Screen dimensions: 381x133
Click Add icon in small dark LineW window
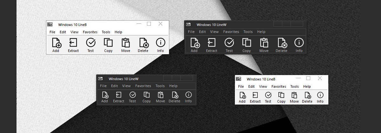pyautogui.click(x=105, y=95)
